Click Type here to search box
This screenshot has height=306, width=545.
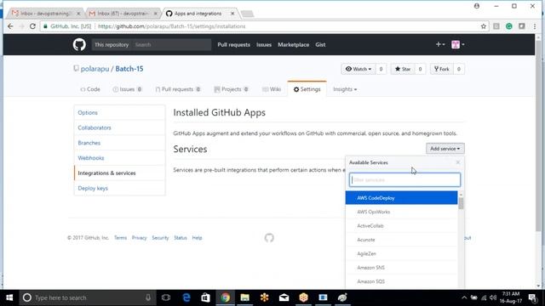pos(87,297)
